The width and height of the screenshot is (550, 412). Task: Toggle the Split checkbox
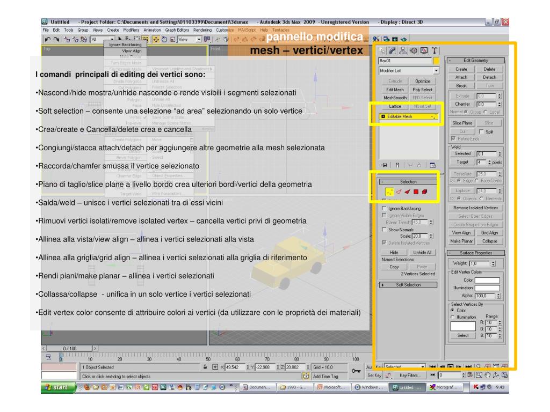pyautogui.click(x=481, y=132)
